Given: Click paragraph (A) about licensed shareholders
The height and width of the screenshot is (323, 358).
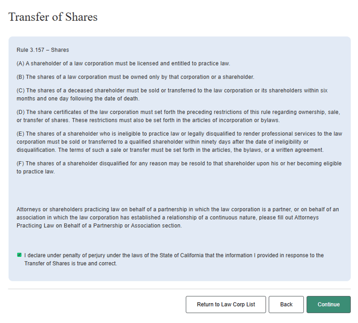Looking at the screenshot, I should coord(123,63).
